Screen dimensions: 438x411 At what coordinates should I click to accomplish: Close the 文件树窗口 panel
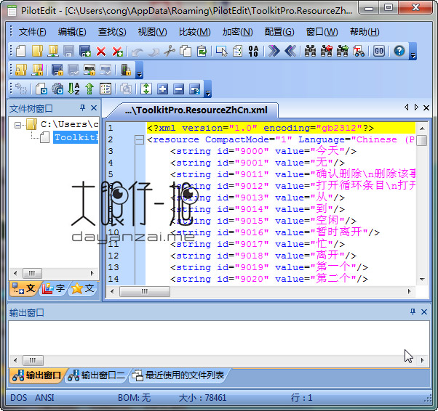[94, 107]
